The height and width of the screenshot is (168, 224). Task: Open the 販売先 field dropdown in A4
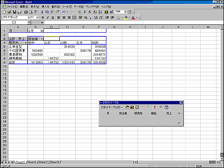click(26, 42)
